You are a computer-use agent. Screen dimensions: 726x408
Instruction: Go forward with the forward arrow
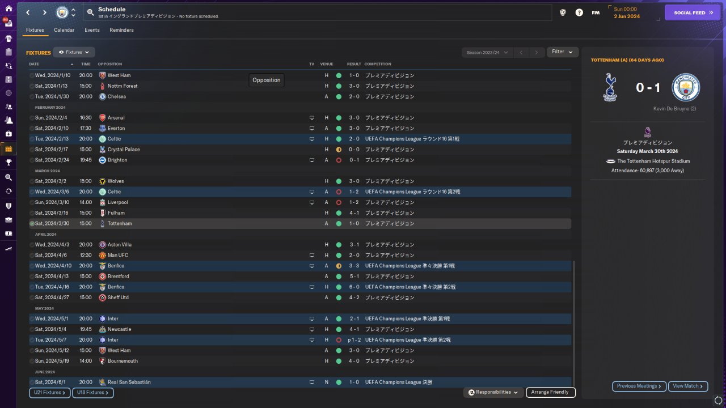click(45, 12)
